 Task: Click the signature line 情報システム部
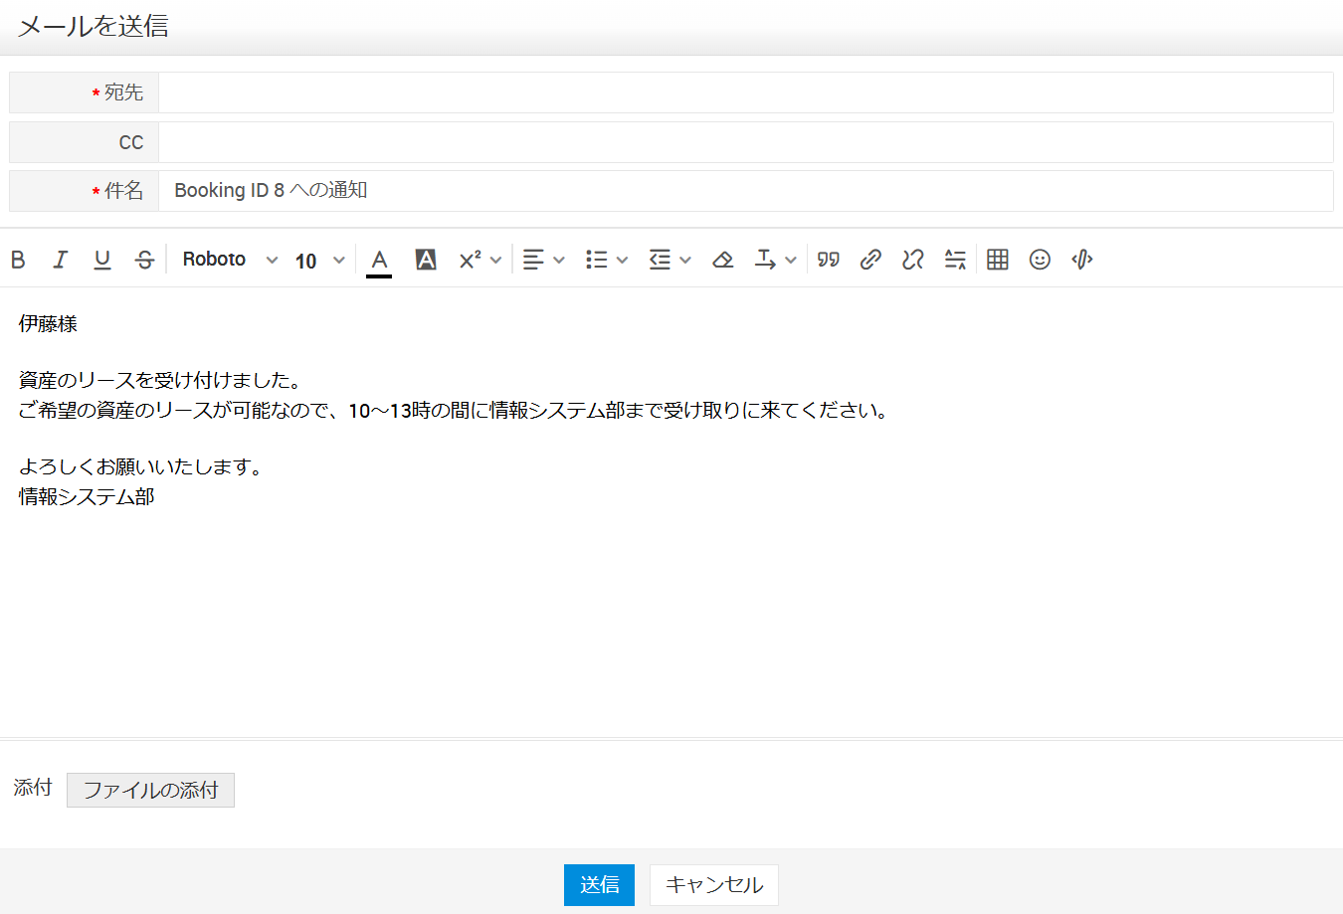87,497
